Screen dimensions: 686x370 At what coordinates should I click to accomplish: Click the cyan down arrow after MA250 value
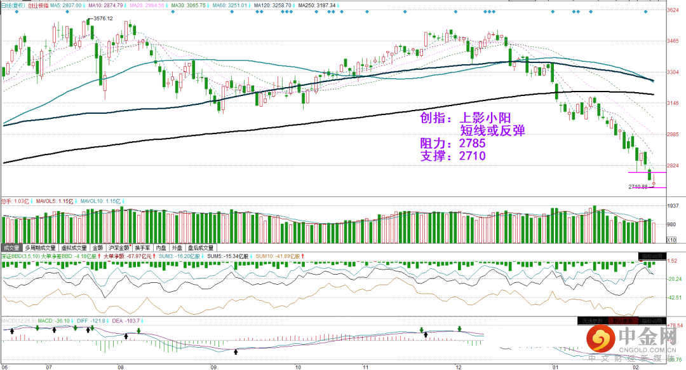(339, 5)
